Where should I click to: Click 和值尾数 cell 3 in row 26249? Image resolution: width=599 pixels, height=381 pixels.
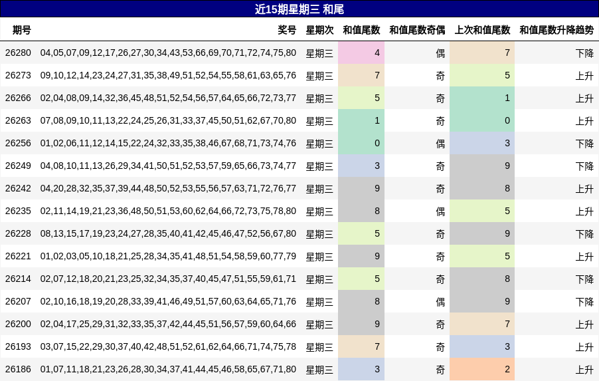[x=361, y=166]
